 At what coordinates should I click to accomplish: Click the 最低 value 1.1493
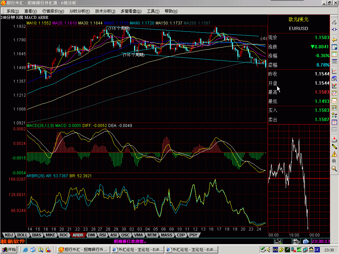322,101
